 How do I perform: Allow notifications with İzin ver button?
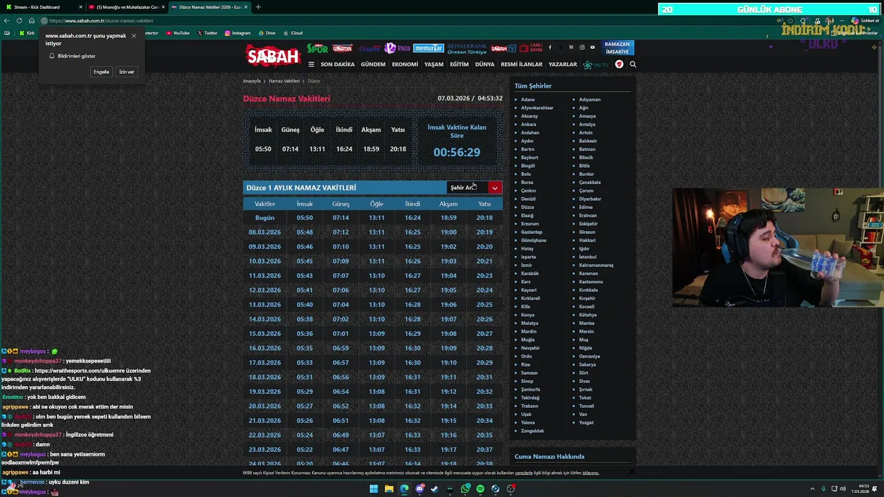tap(127, 72)
